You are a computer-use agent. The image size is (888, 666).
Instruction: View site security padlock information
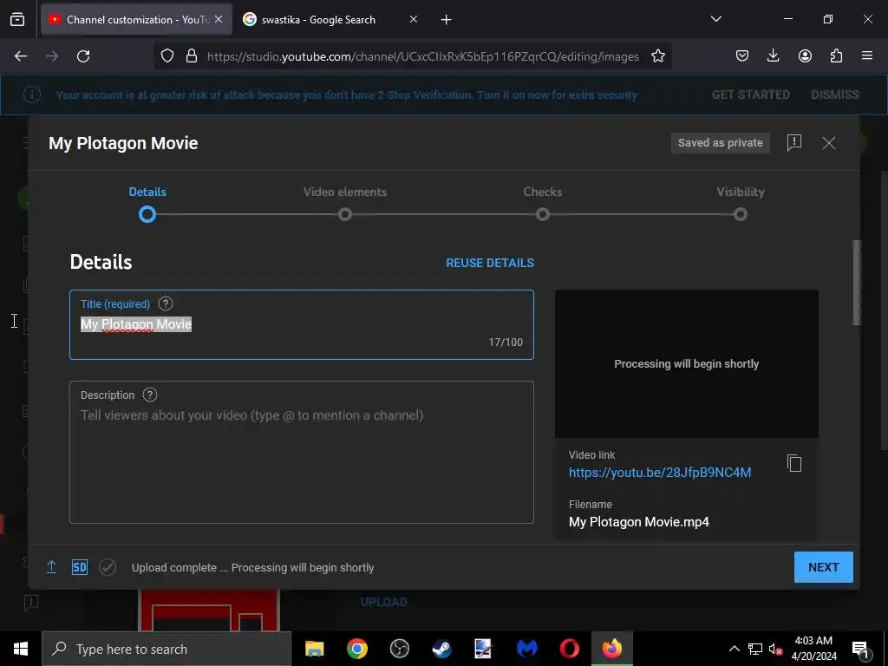[x=192, y=56]
